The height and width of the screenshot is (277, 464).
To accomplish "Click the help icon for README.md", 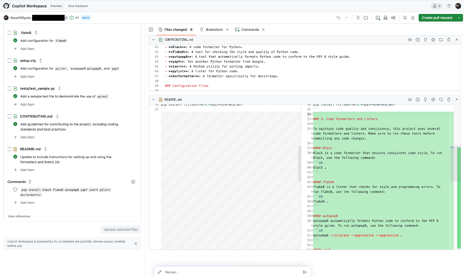I will pyautogui.click(x=418, y=99).
